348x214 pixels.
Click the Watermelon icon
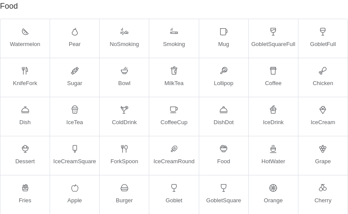pyautogui.click(x=25, y=32)
